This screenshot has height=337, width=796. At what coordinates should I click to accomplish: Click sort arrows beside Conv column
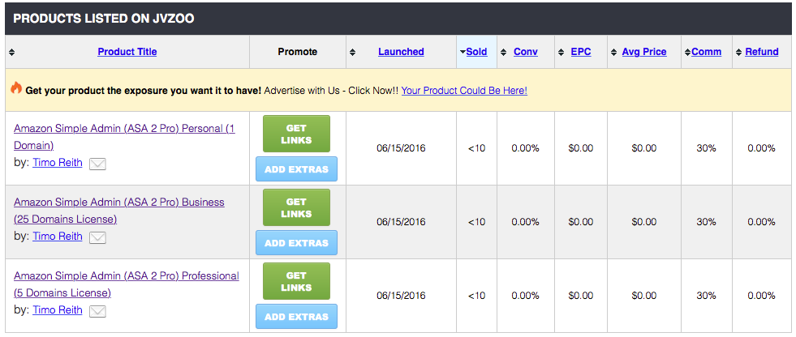(503, 52)
